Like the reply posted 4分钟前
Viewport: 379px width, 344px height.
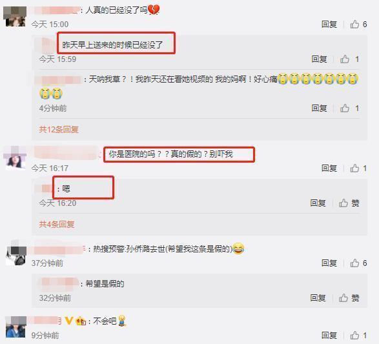(x=349, y=108)
